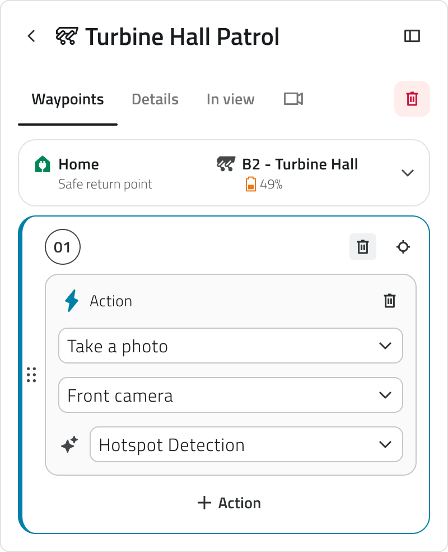Locate waypoint 01 with the crosshair icon
Viewport: 448px width, 552px height.
click(x=403, y=247)
